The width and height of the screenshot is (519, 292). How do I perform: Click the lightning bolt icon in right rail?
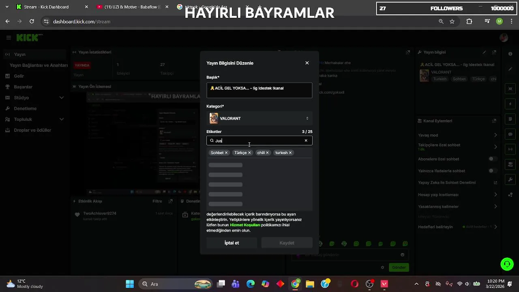510,104
